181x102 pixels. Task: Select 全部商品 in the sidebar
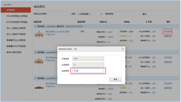16,10
